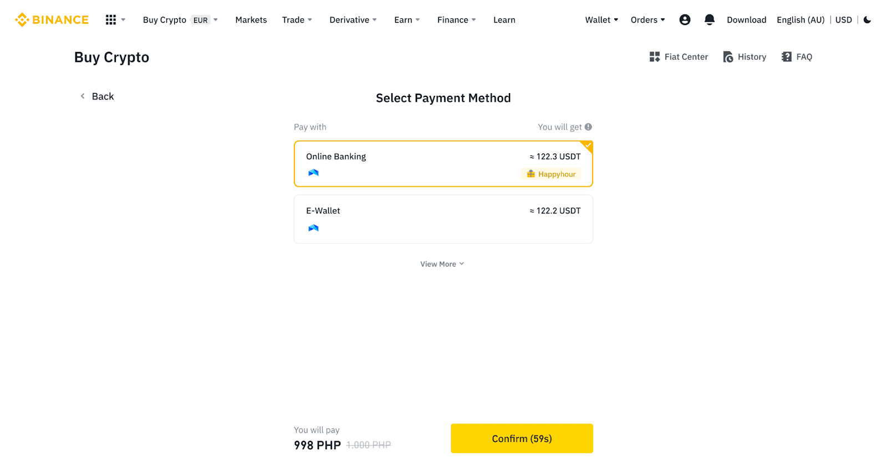Click the notifications bell icon
This screenshot has width=887, height=468.
[x=709, y=20]
